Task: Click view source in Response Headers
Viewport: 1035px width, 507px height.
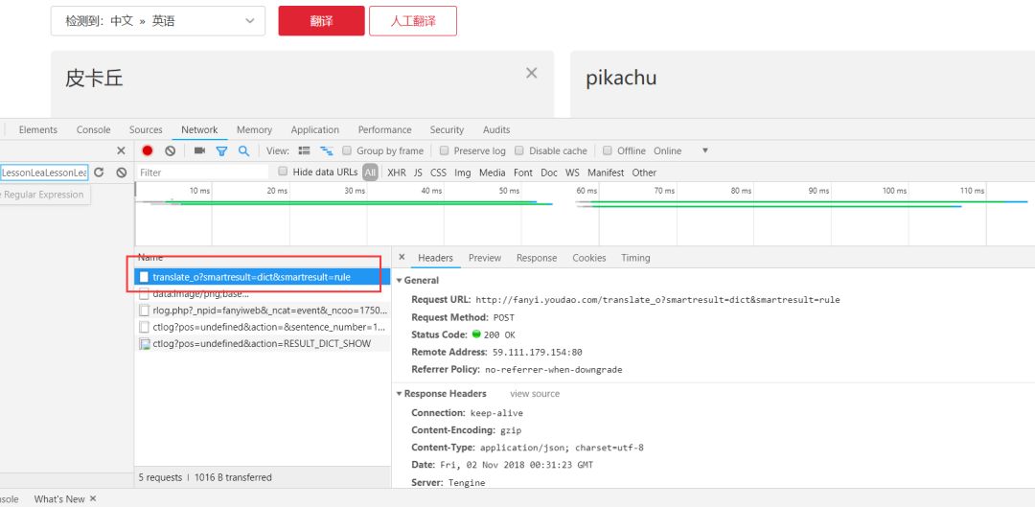Action: pyautogui.click(x=535, y=394)
